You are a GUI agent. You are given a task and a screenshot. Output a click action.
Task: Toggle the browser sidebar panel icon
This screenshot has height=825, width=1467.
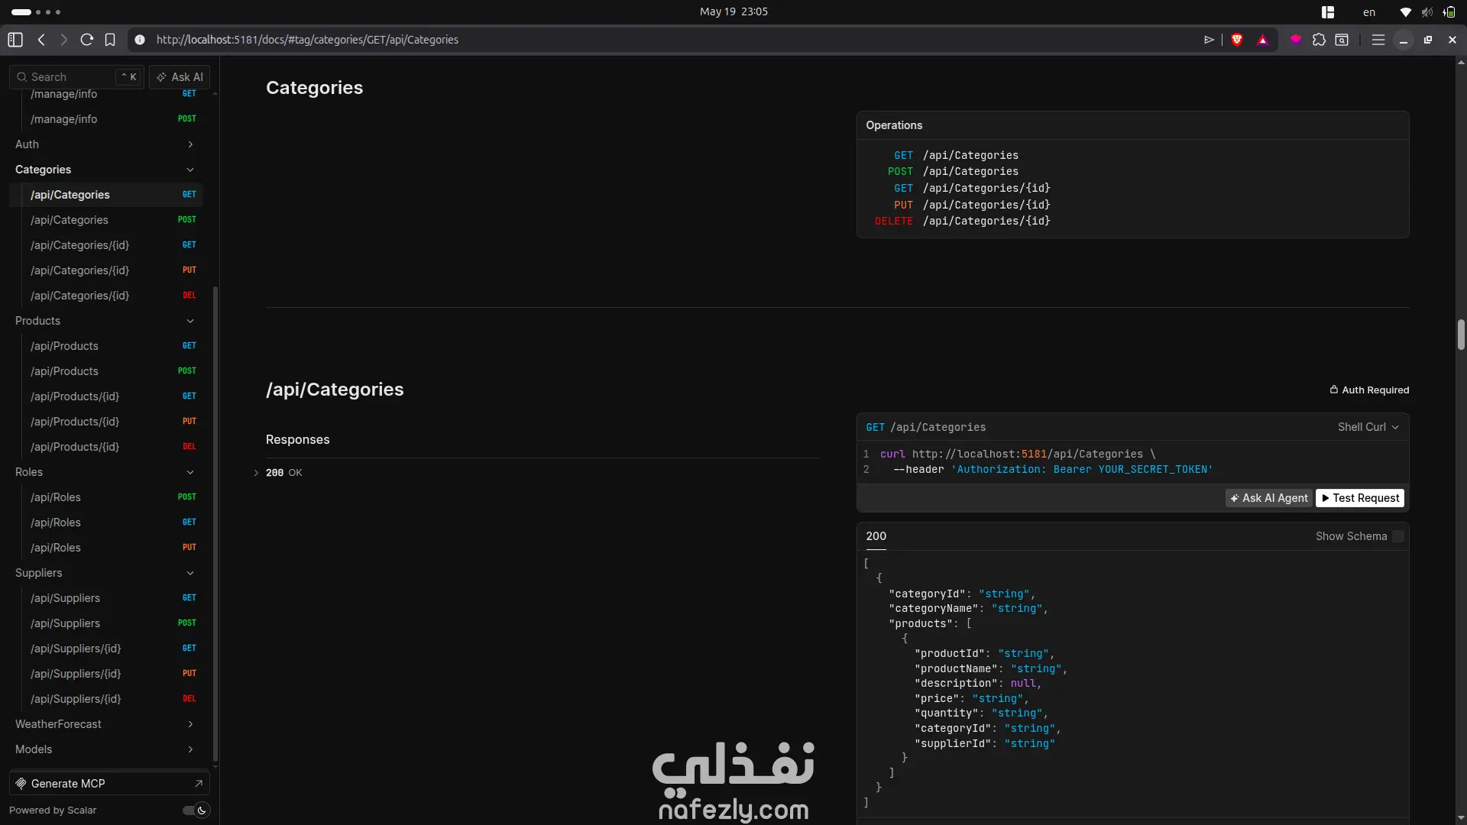pyautogui.click(x=15, y=40)
